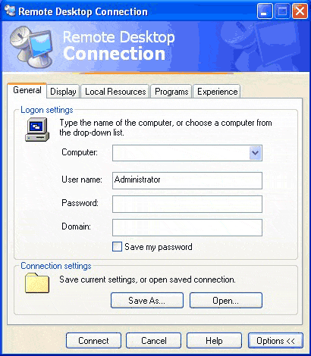Click the User name field containing Administrator
The image size is (311, 356).
187,180
